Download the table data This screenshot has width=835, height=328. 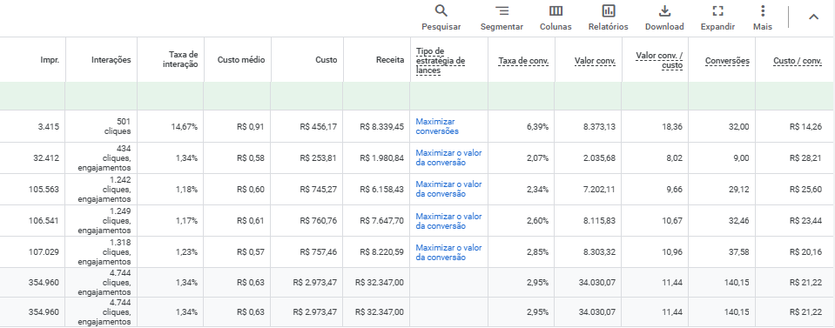[664, 17]
